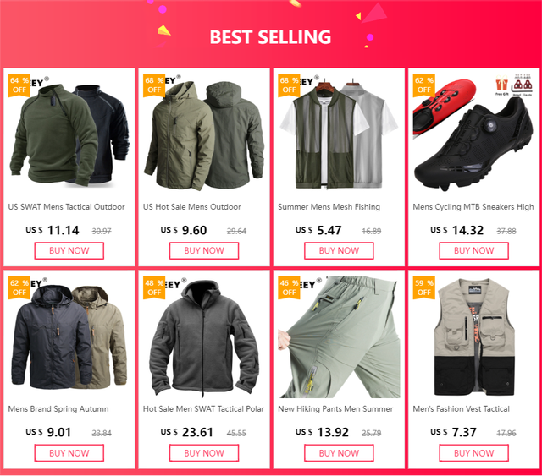Click BUY NOW for the Mesh Fishing vest
542x476 pixels.
(x=339, y=250)
